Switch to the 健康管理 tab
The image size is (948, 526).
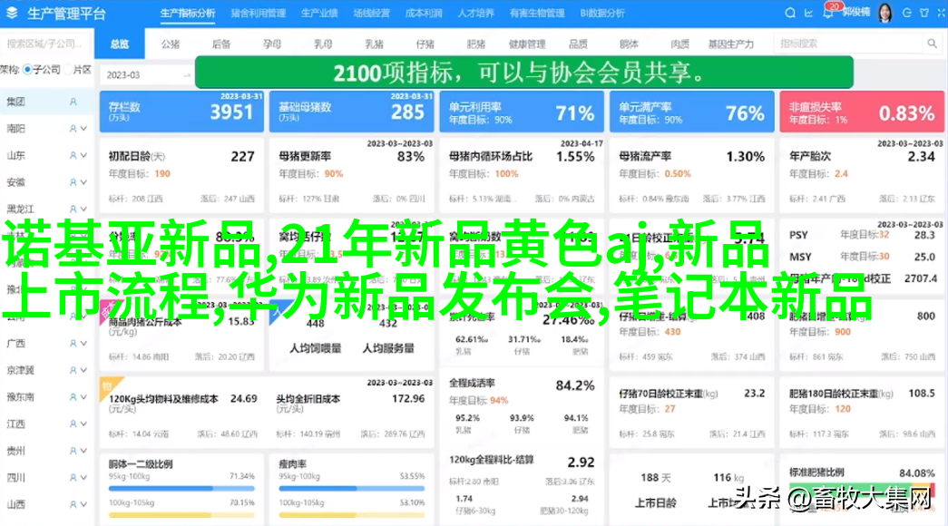click(526, 44)
